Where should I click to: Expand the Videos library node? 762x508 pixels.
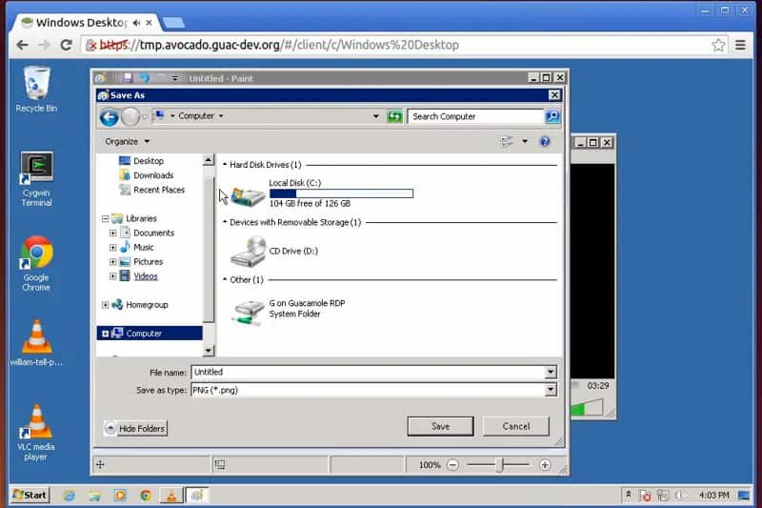tap(112, 276)
